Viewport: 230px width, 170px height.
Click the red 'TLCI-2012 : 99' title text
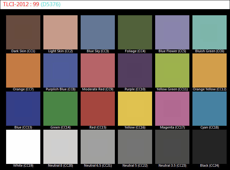point(21,4)
